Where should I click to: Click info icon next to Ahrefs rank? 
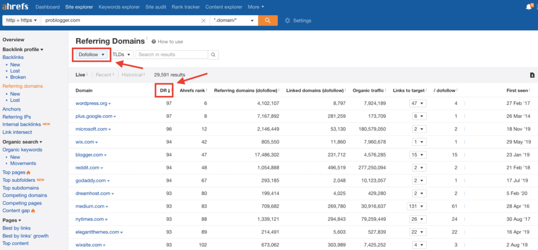tap(206, 90)
